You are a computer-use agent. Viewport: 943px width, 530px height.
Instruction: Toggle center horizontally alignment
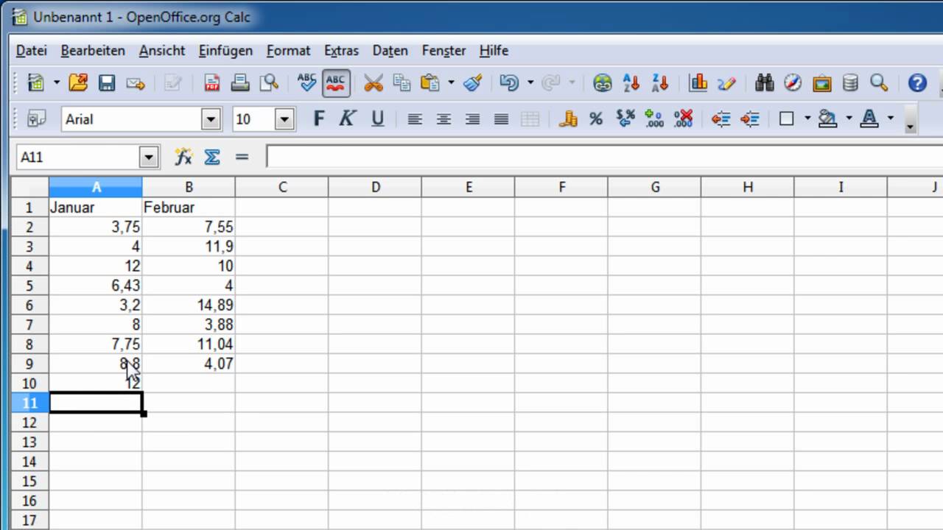[x=444, y=119]
